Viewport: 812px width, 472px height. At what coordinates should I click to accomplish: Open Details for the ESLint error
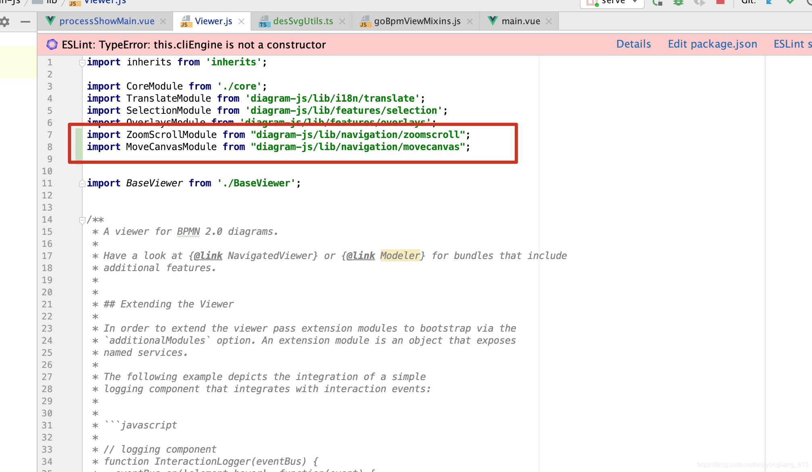click(634, 44)
